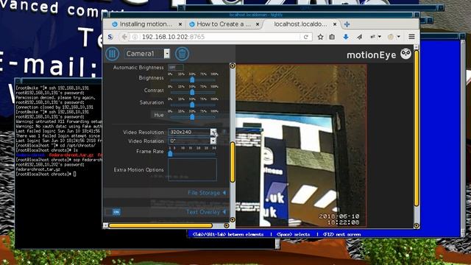
Task: Click the terminal window prompt line
Action: 46,174
